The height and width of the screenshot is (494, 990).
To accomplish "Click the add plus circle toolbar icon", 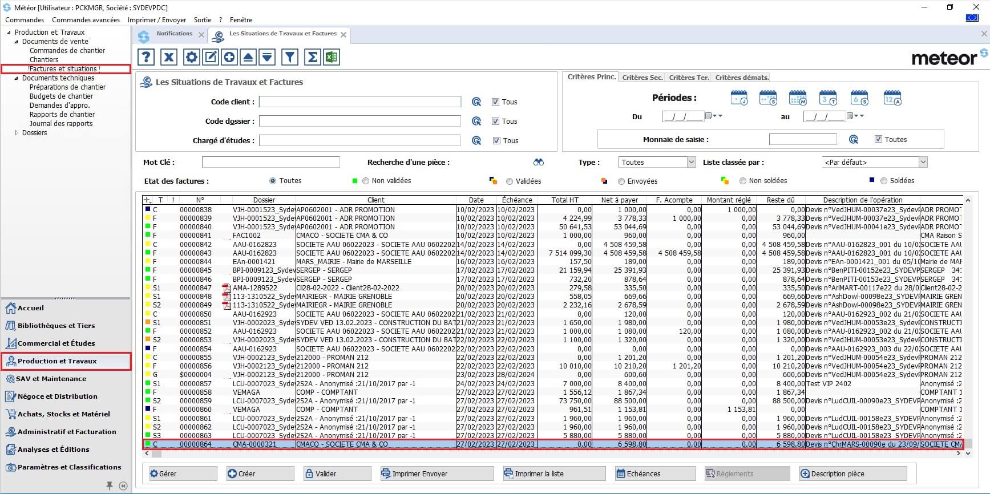I will tap(229, 57).
